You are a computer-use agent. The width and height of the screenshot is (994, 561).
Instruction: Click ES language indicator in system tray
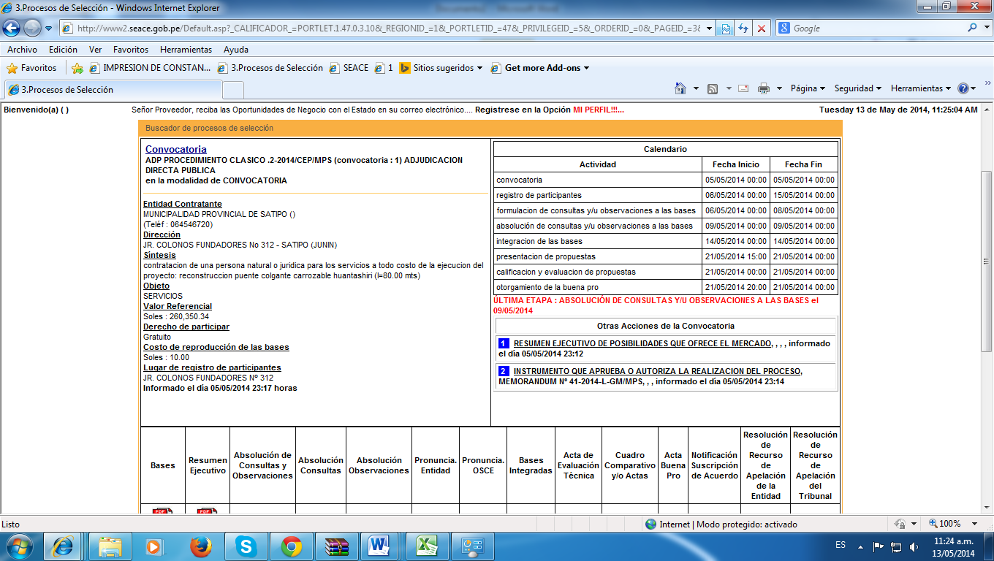click(841, 546)
